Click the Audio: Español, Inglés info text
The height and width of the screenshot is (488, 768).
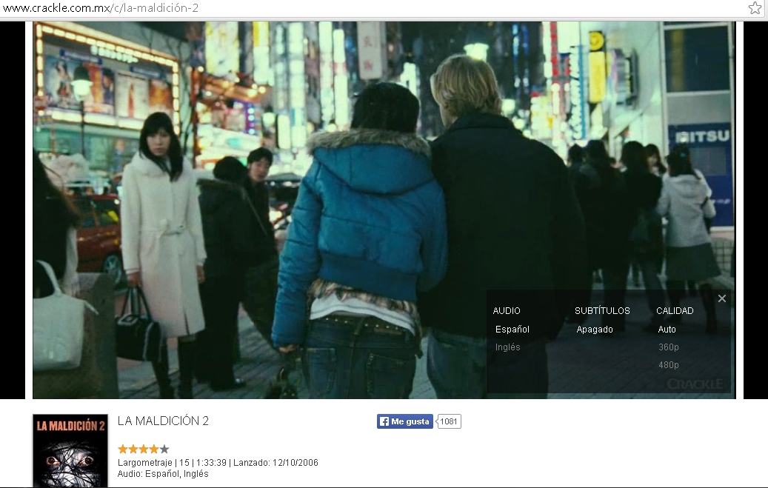(x=163, y=474)
